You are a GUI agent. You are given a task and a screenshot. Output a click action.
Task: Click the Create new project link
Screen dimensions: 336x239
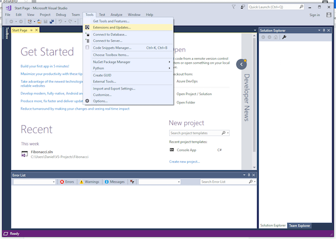tap(184, 162)
